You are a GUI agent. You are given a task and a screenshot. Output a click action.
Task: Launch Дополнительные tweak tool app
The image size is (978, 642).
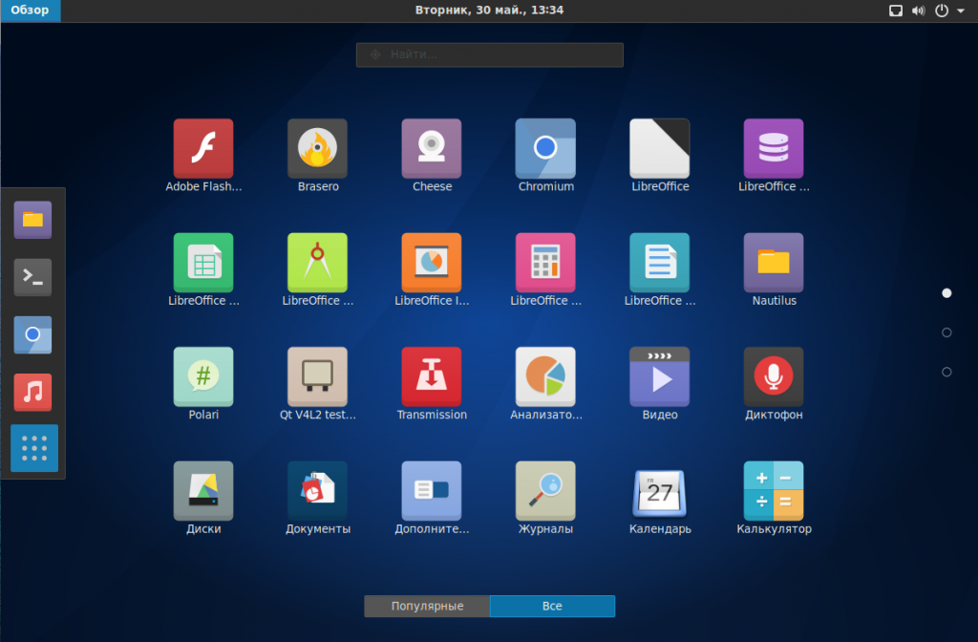coord(432,491)
